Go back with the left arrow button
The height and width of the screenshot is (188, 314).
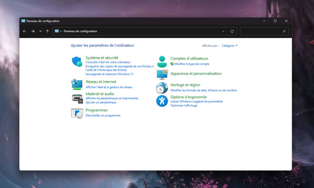click(x=25, y=31)
